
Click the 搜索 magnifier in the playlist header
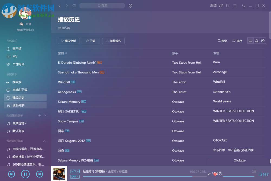(222, 41)
